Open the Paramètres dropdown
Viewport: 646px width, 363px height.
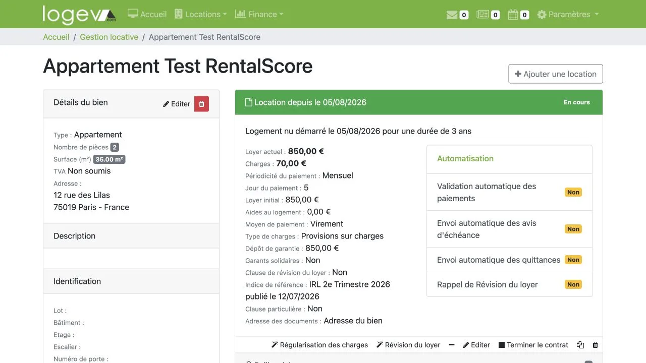point(568,14)
